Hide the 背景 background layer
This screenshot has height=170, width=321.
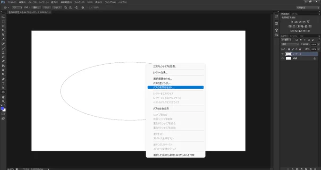pos(282,59)
